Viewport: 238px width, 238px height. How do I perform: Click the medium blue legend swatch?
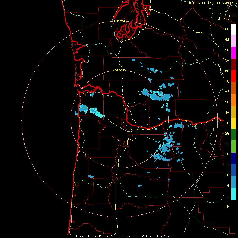(x=234, y=170)
